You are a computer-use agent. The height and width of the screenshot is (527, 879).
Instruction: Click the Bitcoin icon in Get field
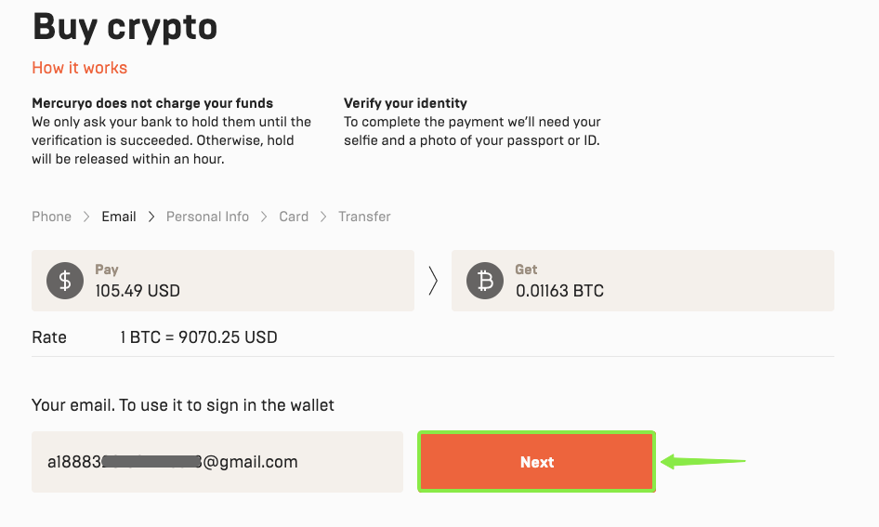[x=484, y=281]
